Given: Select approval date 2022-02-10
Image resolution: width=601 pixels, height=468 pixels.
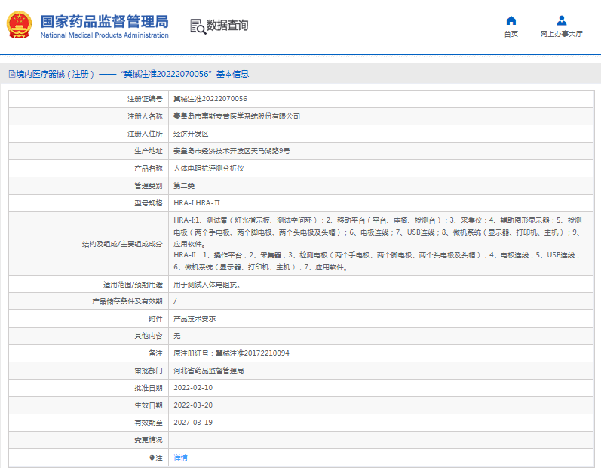Looking at the screenshot, I should tap(193, 388).
